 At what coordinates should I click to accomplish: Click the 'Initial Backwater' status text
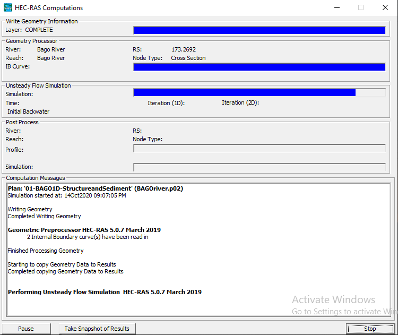point(29,111)
